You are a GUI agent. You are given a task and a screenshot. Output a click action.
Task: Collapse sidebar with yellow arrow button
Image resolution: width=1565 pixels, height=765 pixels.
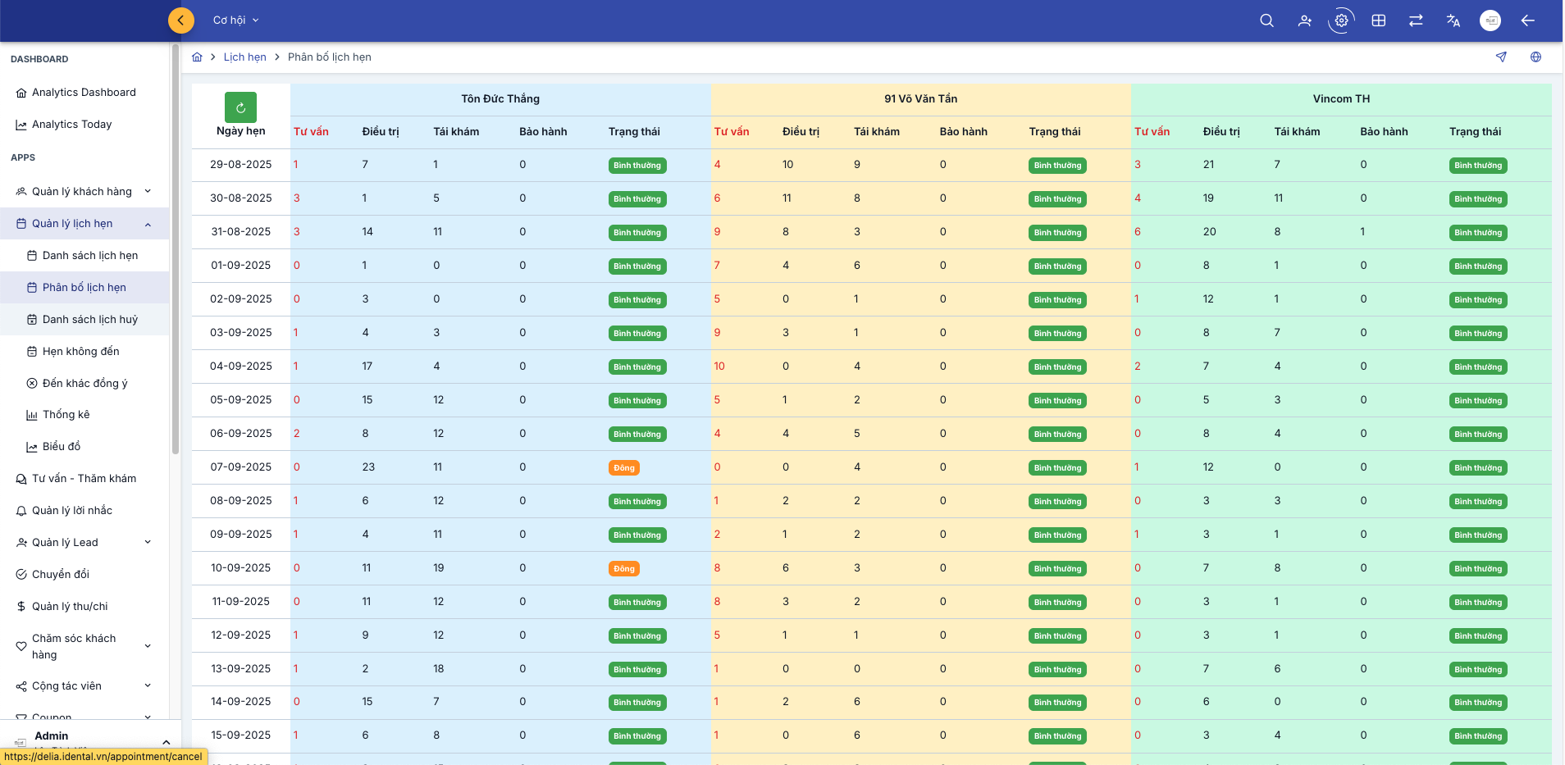(x=180, y=20)
